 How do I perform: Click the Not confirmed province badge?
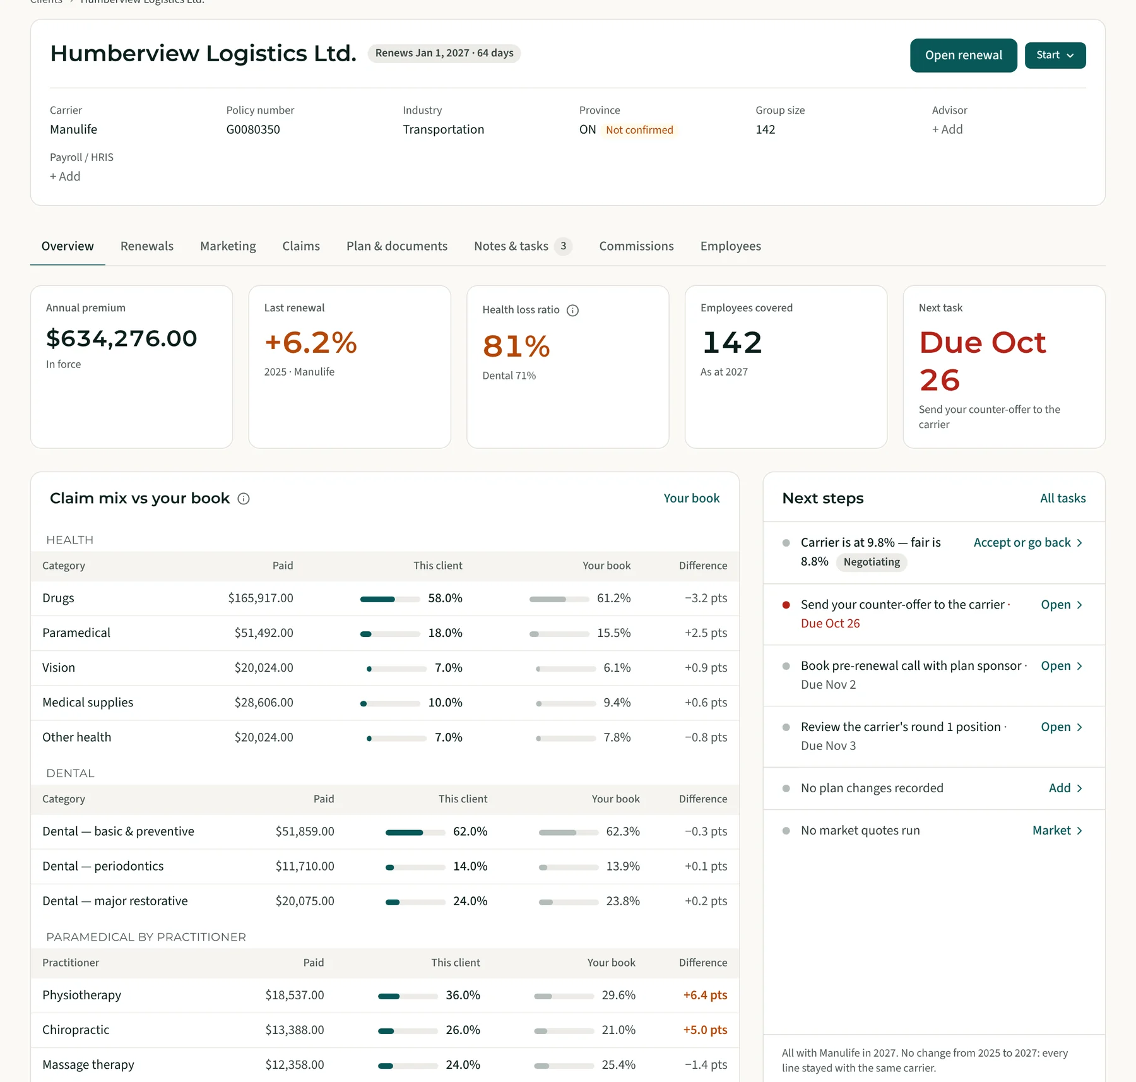639,130
